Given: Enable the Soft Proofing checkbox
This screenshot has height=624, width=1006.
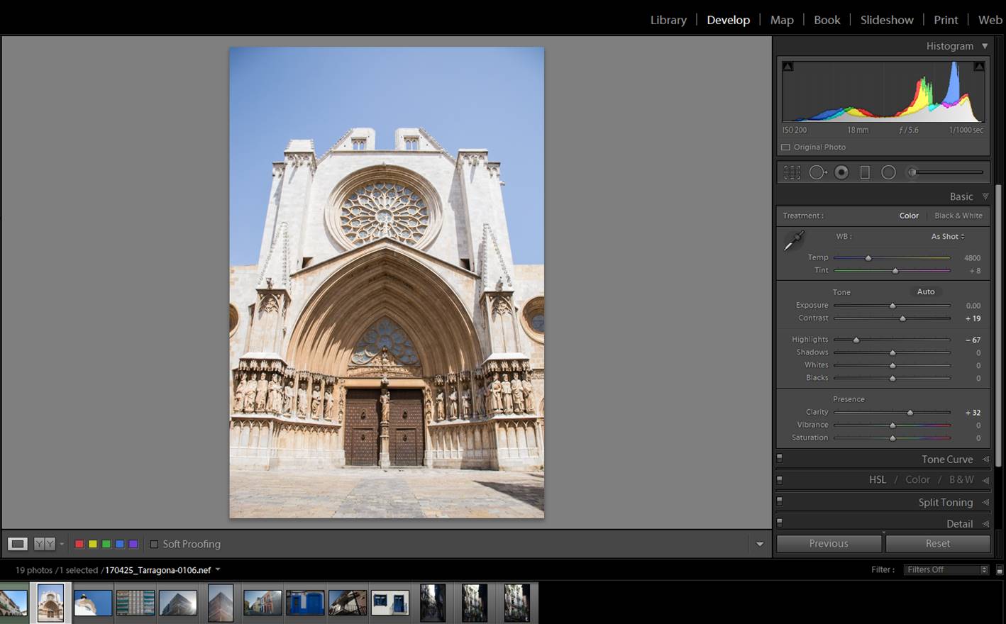Looking at the screenshot, I should (x=154, y=544).
